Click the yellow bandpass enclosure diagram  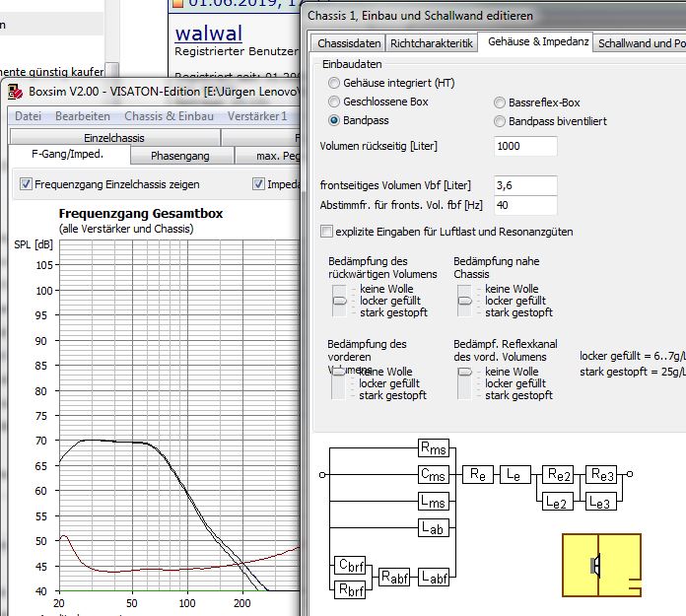pyautogui.click(x=601, y=565)
